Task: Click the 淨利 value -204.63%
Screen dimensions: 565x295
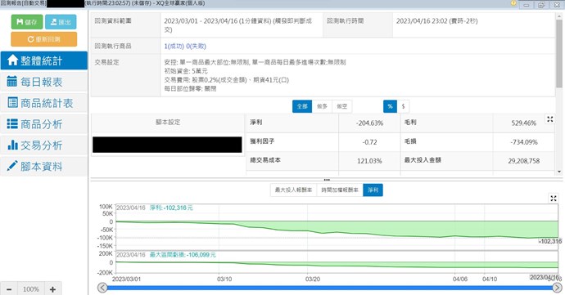Action: pyautogui.click(x=369, y=123)
